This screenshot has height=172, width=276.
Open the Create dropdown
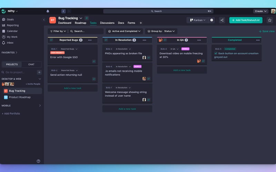261,11
